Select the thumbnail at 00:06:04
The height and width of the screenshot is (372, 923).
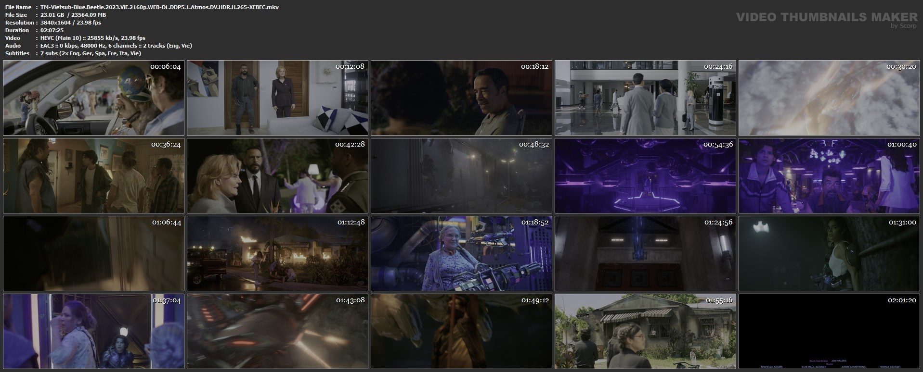point(93,98)
